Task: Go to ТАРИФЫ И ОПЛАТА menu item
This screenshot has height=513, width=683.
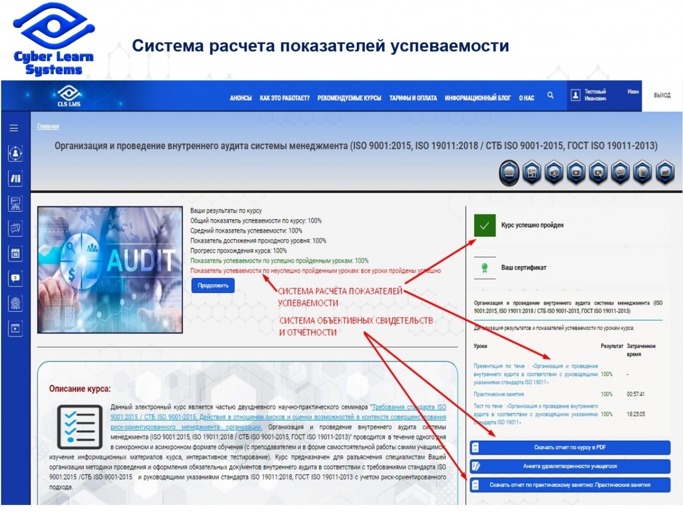Action: (x=413, y=98)
